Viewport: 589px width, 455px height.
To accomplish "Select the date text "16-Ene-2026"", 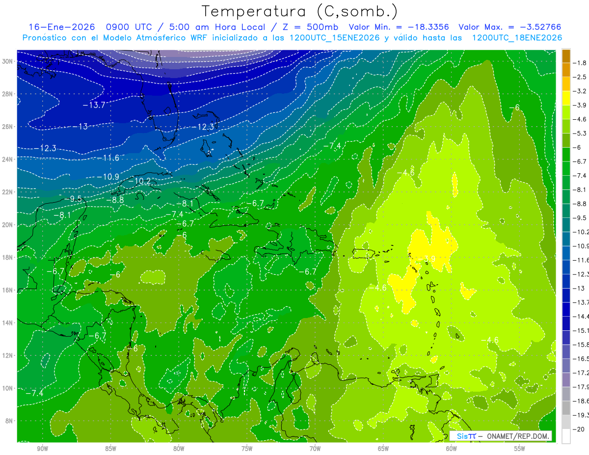I will pyautogui.click(x=61, y=27).
